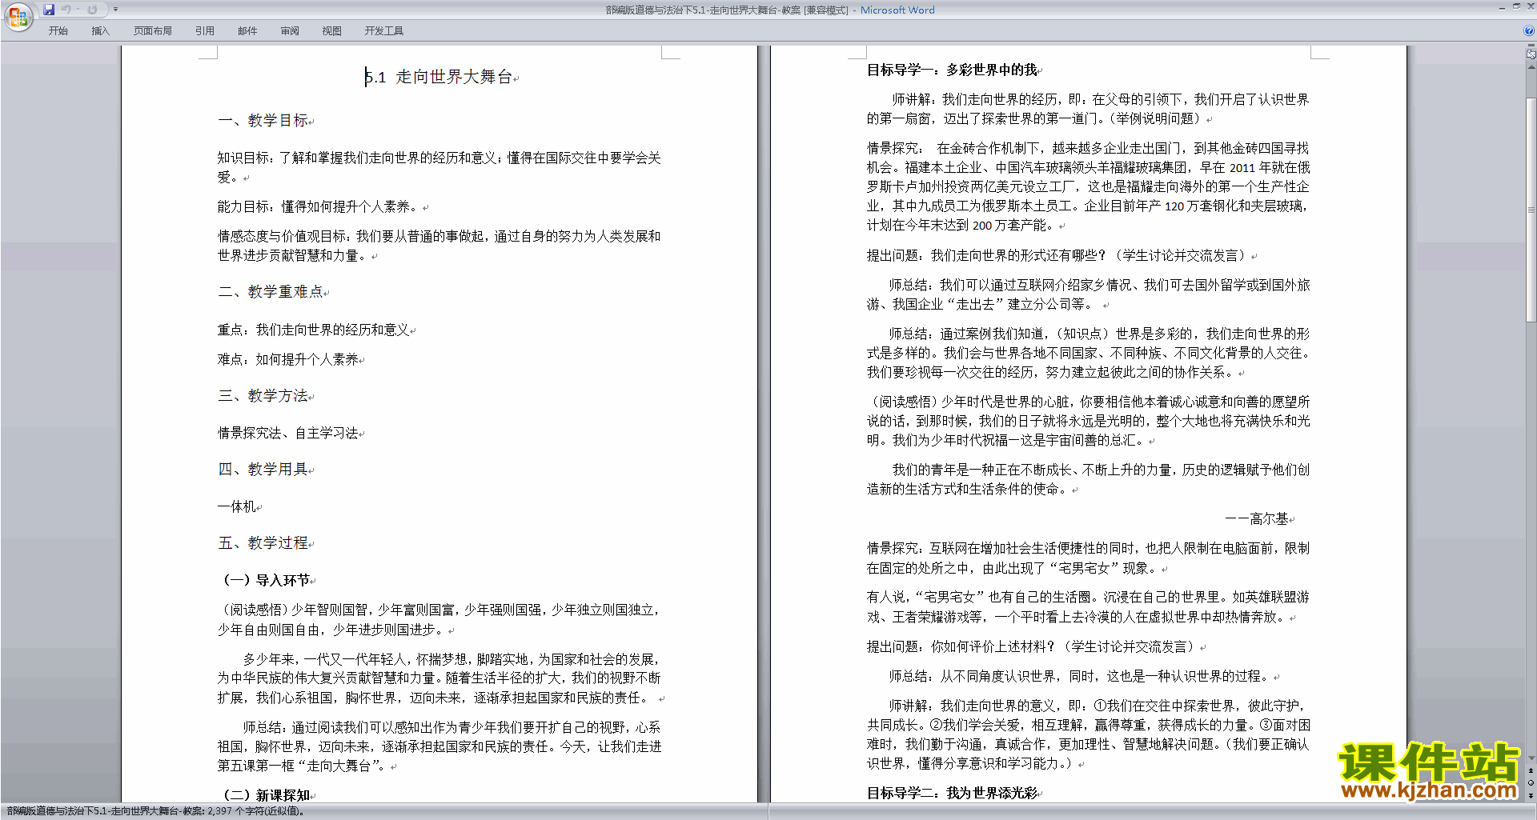The image size is (1537, 820).
Task: Click the Previous Page double-arrow button
Action: click(x=1531, y=771)
